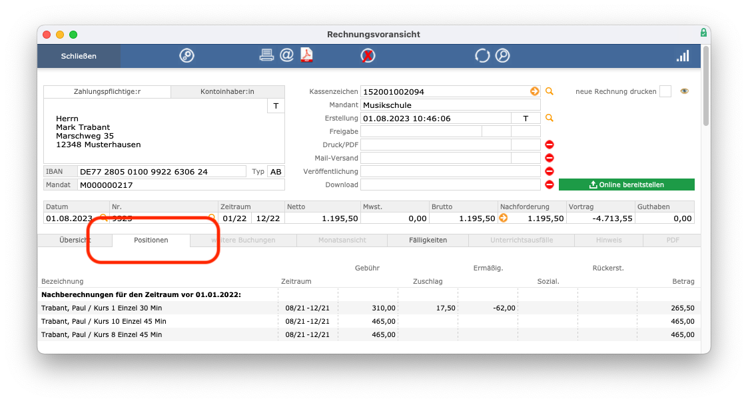
Task: Click the circular refresh icon
Action: [x=482, y=56]
